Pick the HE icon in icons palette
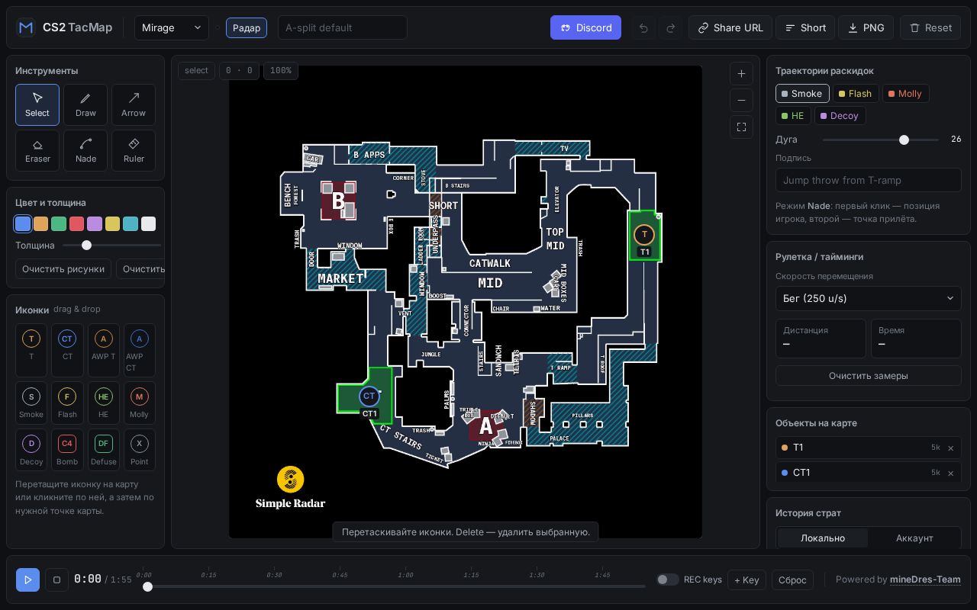977x610 pixels. point(103,403)
